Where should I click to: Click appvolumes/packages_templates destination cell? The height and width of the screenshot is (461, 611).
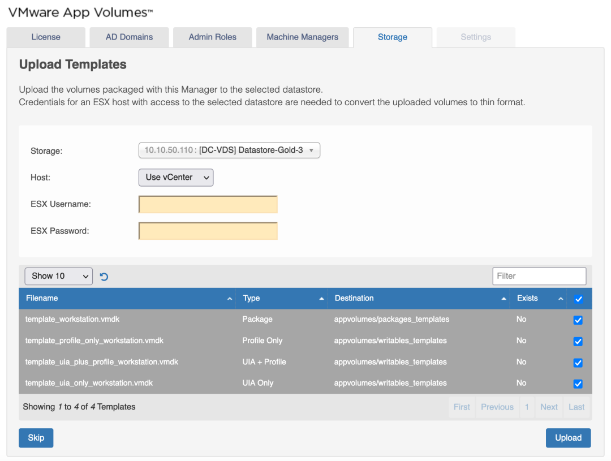click(391, 320)
